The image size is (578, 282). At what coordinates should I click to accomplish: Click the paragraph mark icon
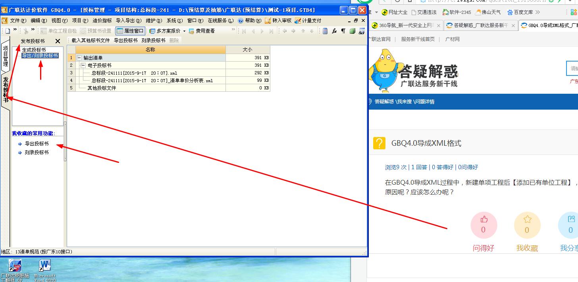pyautogui.click(x=343, y=31)
